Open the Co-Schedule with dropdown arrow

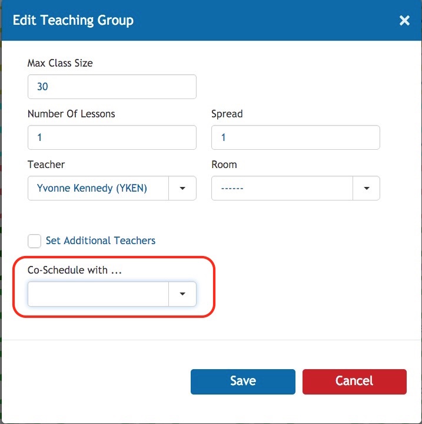point(182,294)
